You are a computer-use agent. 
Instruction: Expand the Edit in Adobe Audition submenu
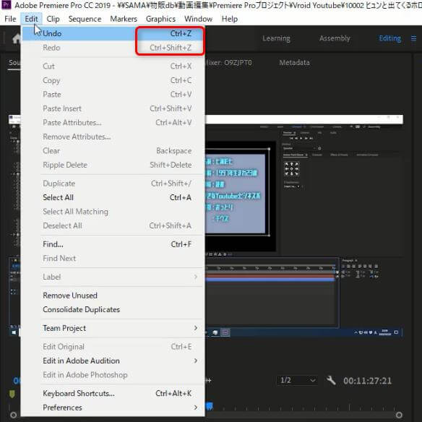[x=113, y=361]
